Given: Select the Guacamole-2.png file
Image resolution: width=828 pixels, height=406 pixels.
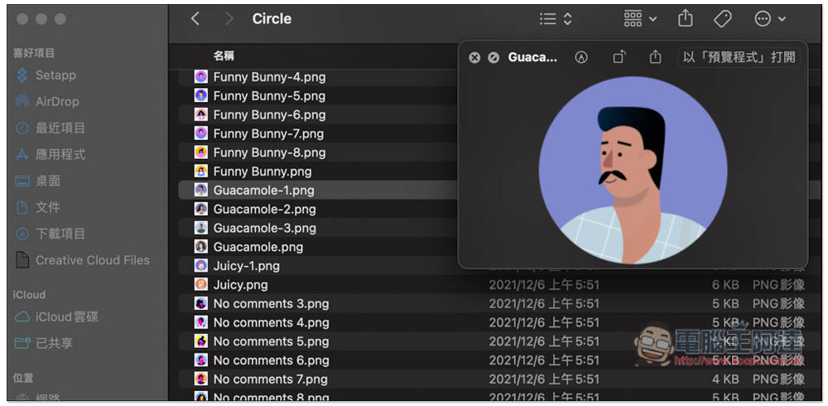Looking at the screenshot, I should tap(264, 209).
